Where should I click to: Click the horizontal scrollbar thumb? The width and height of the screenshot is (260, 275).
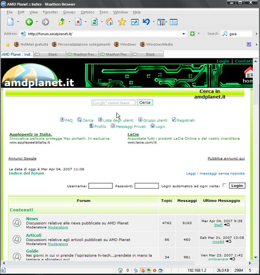[100, 263]
